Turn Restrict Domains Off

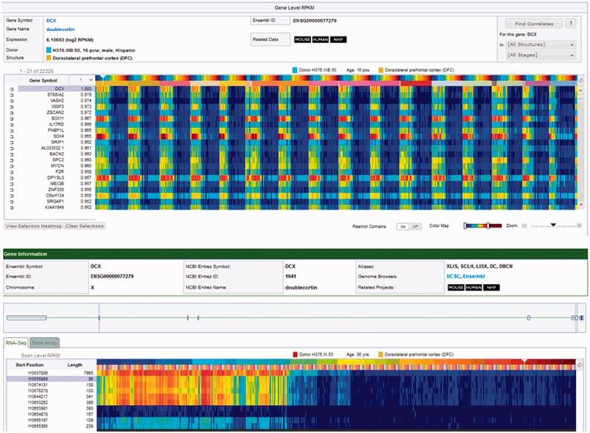(414, 226)
